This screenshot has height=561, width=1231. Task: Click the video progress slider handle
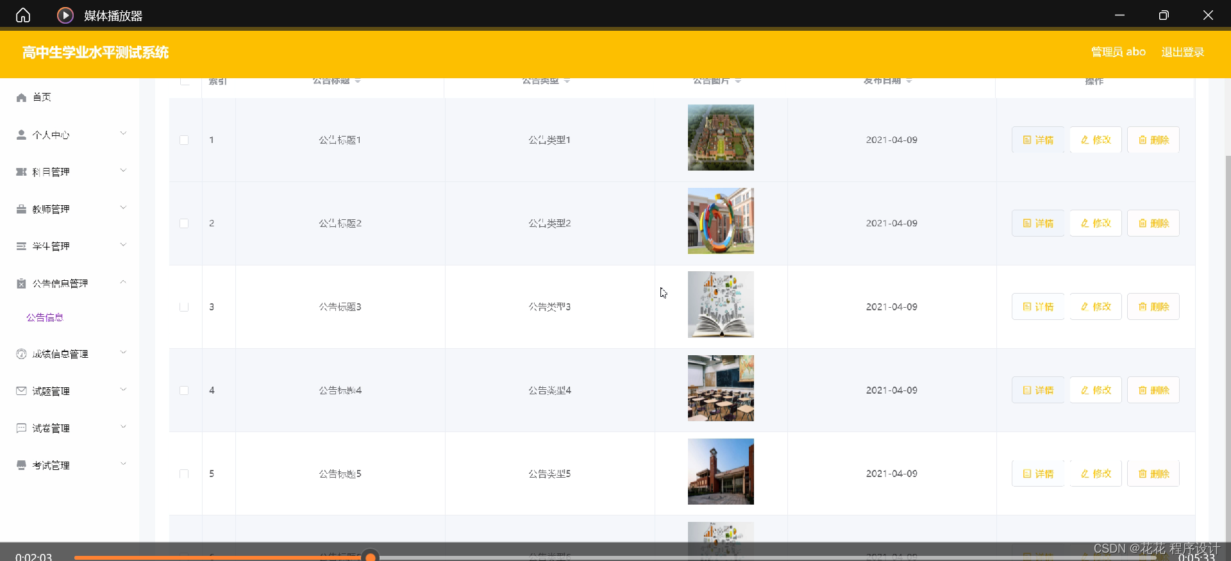[x=370, y=557]
